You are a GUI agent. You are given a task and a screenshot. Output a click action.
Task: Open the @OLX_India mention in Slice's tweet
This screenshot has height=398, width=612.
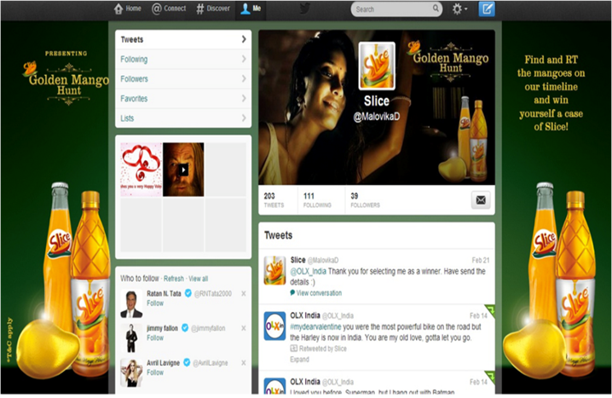(x=308, y=272)
